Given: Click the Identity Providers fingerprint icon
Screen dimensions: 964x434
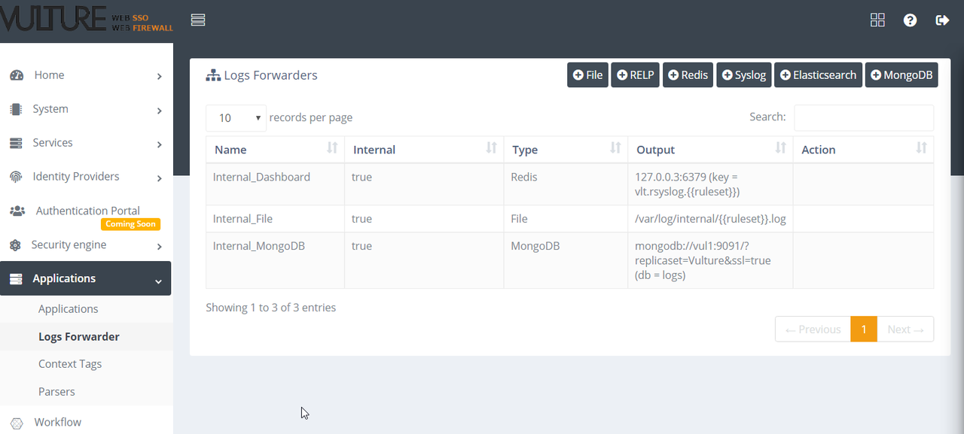Looking at the screenshot, I should point(16,177).
